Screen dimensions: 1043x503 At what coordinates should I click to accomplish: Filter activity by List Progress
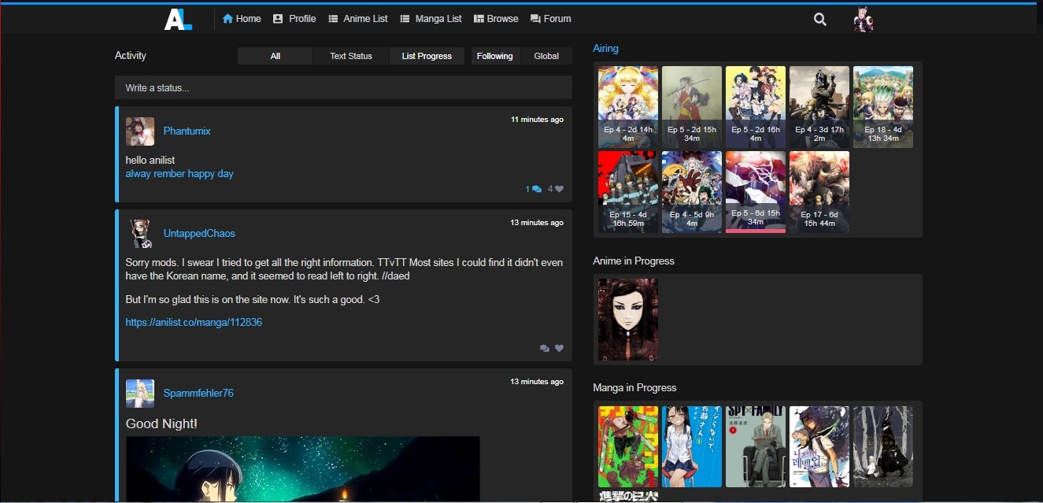click(427, 56)
